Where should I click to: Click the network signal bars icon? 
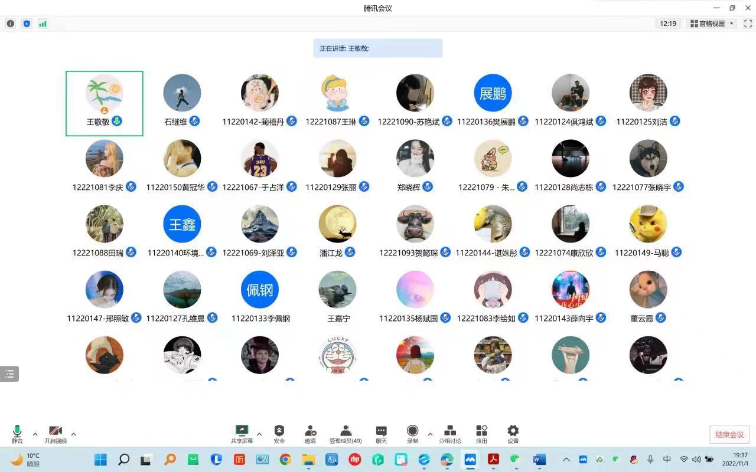43,24
